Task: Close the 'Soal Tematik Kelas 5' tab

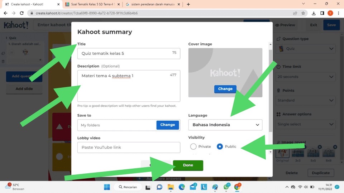Action: (119, 4)
